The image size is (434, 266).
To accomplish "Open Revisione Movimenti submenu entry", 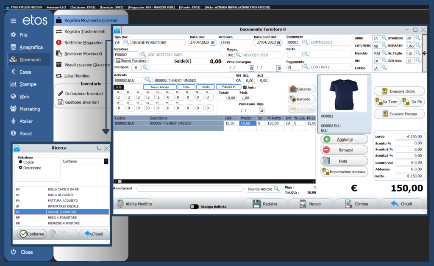I will pyautogui.click(x=83, y=54).
